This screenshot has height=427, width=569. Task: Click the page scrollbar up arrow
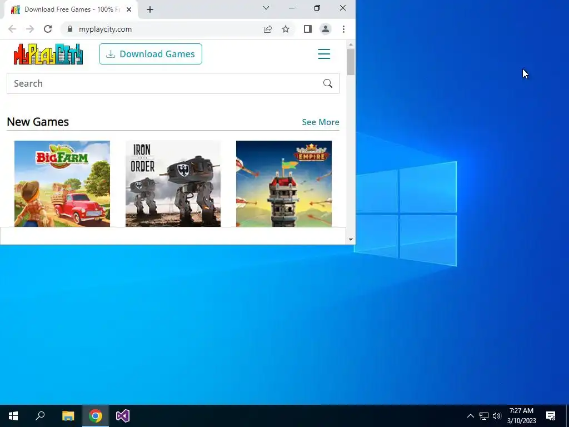(351, 44)
